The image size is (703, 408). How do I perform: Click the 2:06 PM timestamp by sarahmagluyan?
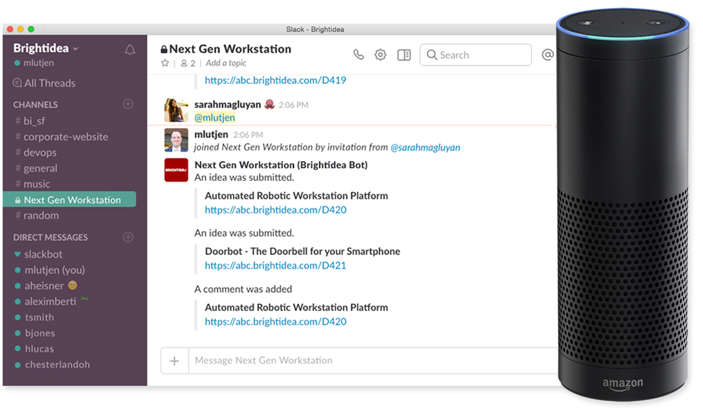coord(293,105)
